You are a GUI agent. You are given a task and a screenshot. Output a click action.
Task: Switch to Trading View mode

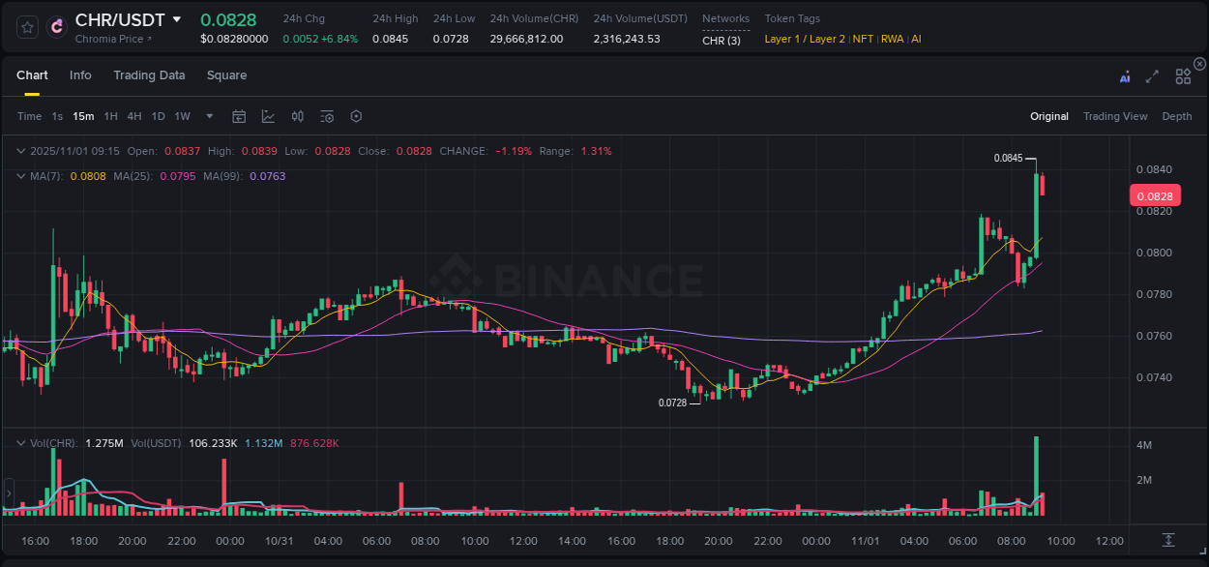tap(1115, 116)
